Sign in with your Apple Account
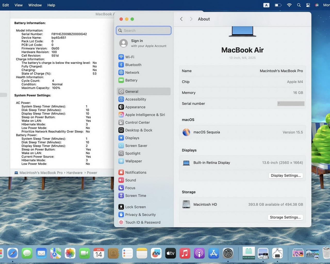This screenshot has width=330, height=264. 143,43
